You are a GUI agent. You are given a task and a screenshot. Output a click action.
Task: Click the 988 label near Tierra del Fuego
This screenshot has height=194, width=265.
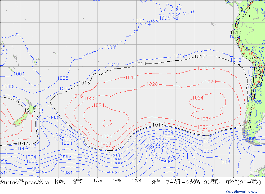tap(250, 140)
